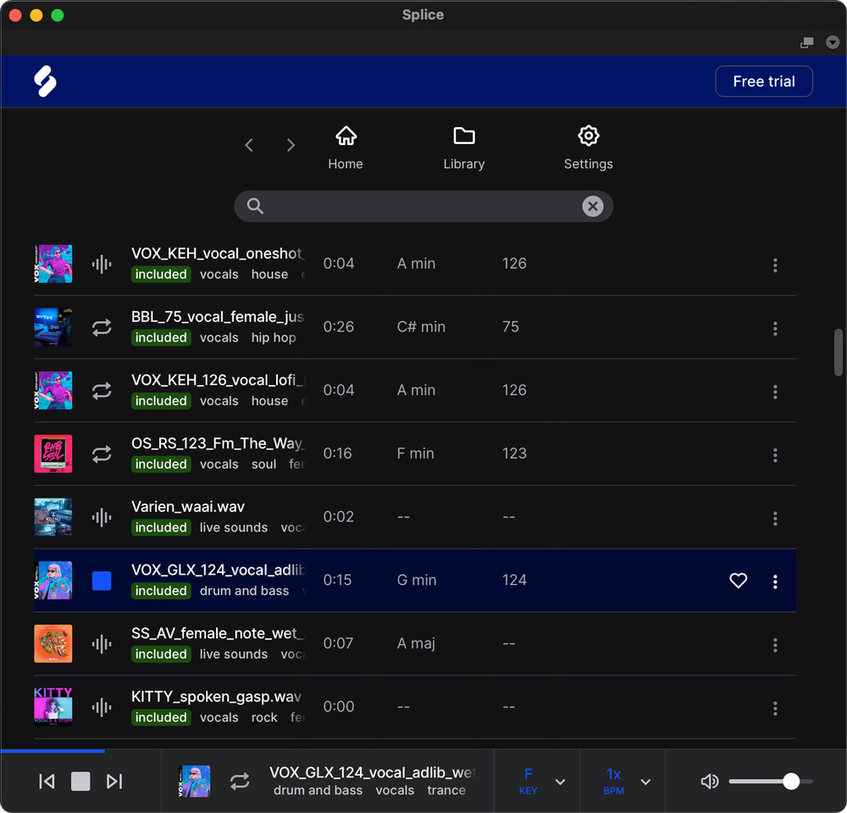Go to the Home tab
847x813 pixels.
[x=346, y=148]
